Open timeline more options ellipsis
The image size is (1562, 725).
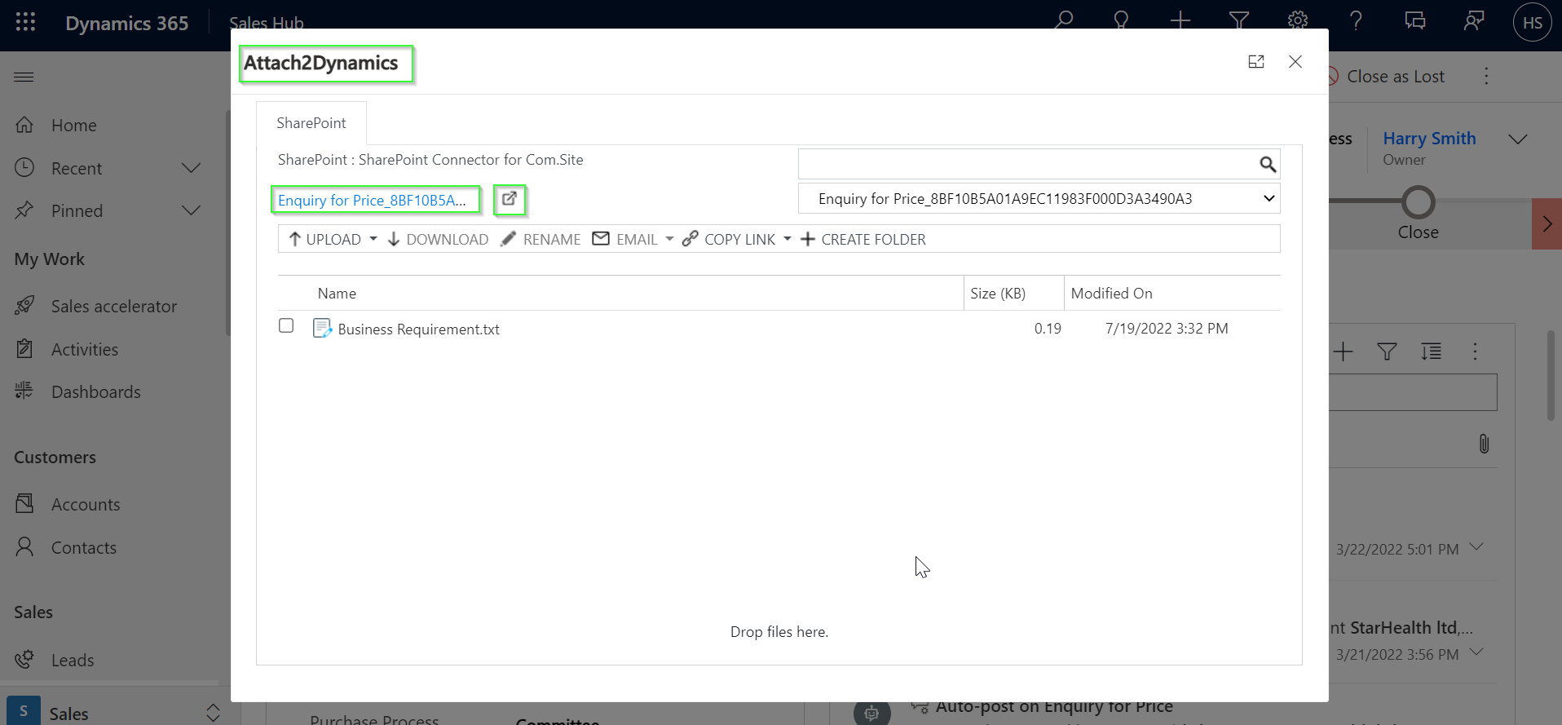1475,351
